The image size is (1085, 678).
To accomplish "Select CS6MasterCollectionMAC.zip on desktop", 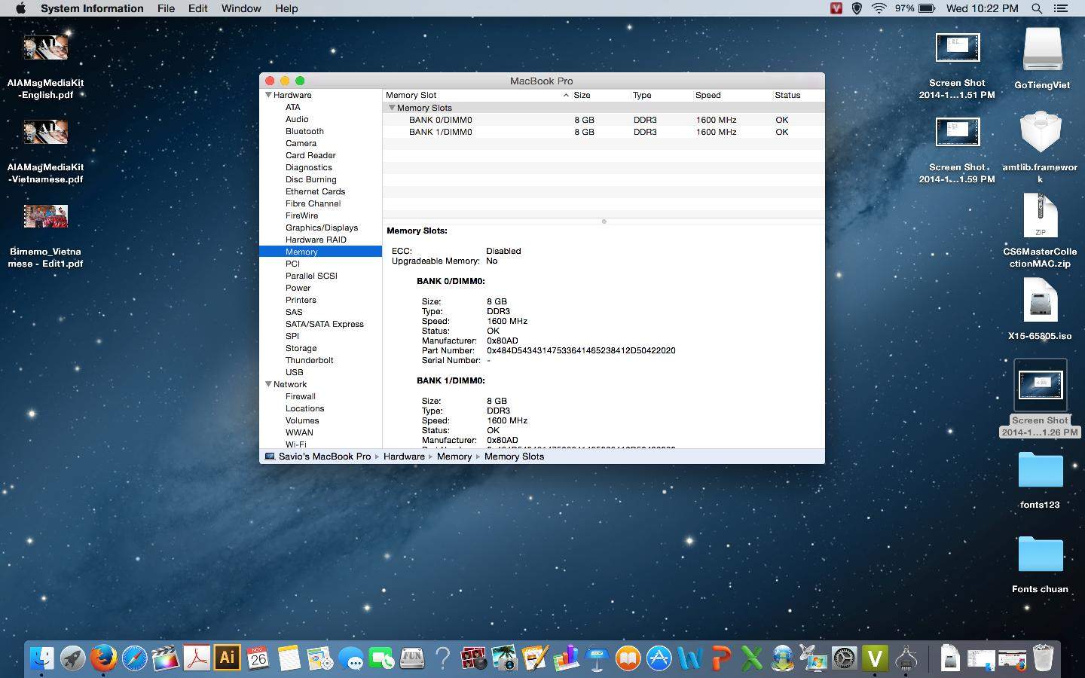I will pos(1040,231).
